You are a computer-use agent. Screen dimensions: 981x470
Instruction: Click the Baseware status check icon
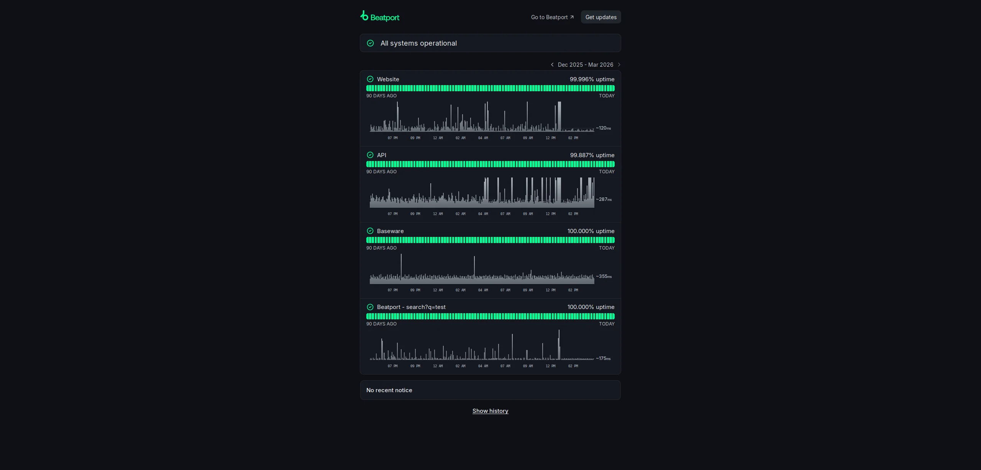point(370,231)
